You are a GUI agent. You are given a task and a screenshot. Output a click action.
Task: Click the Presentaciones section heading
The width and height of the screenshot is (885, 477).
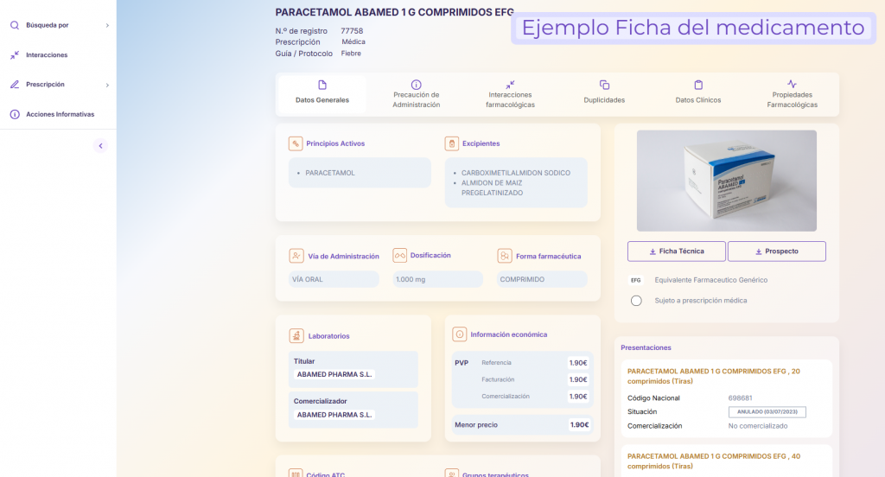point(646,347)
